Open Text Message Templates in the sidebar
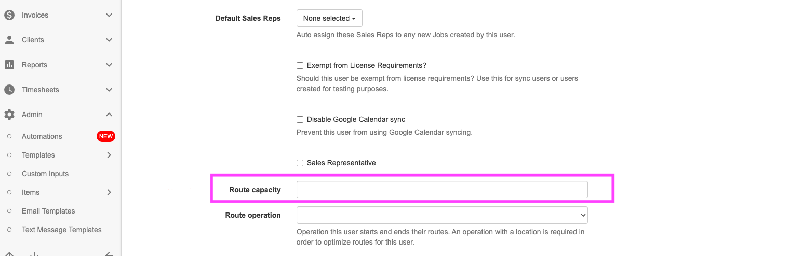The image size is (803, 256). tap(62, 230)
